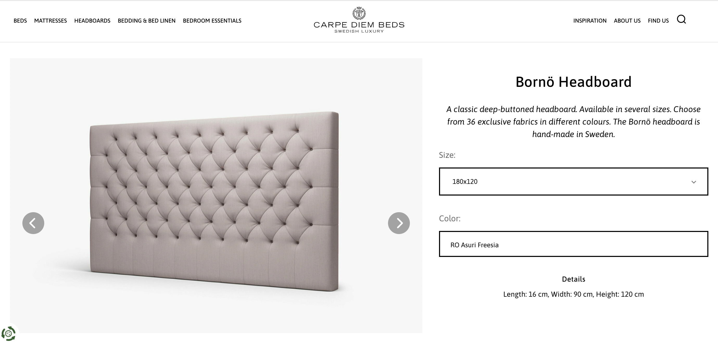This screenshot has height=343, width=718.
Task: Show the previous headboard image
Action: (x=33, y=223)
